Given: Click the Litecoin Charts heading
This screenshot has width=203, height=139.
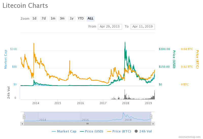Looking at the screenshot, I should point(25,6).
